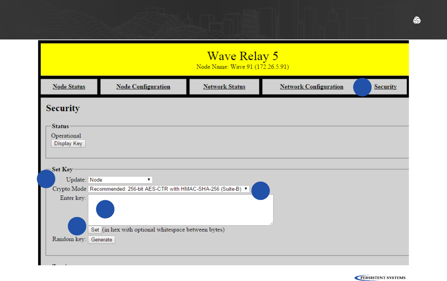
Task: Expand the Crypto Mode dropdown
Action: coord(169,189)
